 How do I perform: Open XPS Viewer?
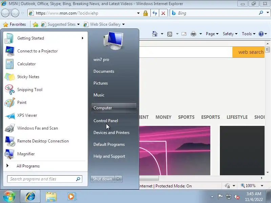tap(45, 115)
